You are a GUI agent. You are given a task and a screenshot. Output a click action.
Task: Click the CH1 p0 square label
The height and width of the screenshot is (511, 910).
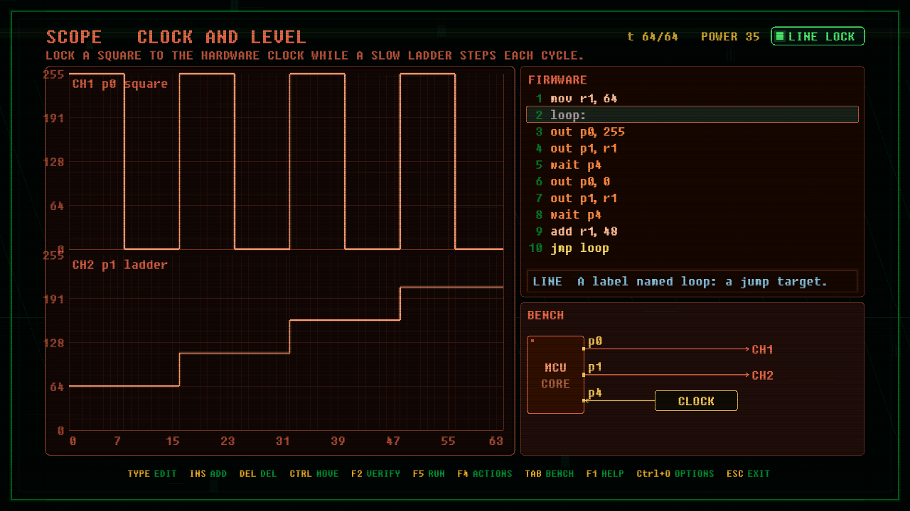(x=120, y=84)
